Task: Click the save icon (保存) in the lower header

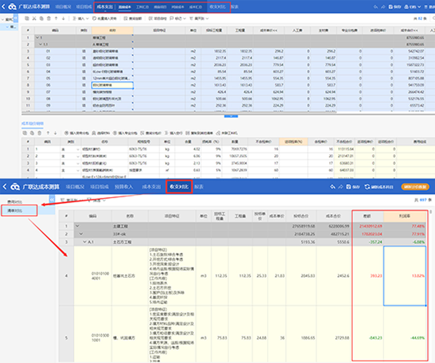Action: [349, 187]
